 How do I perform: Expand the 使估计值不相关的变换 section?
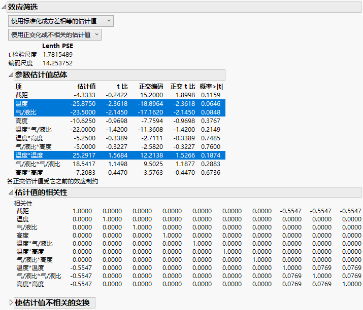tap(11, 302)
